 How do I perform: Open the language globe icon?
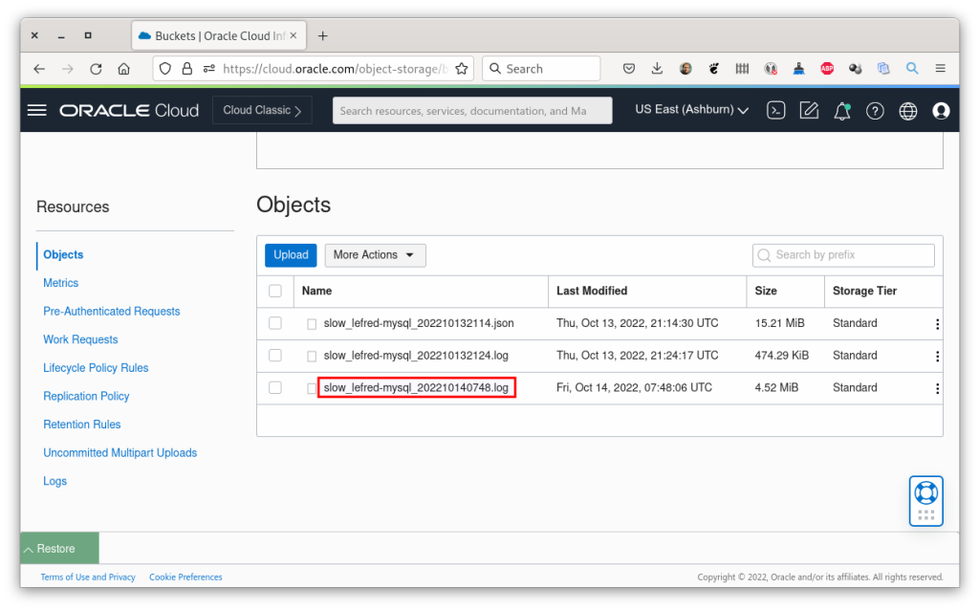tap(908, 111)
